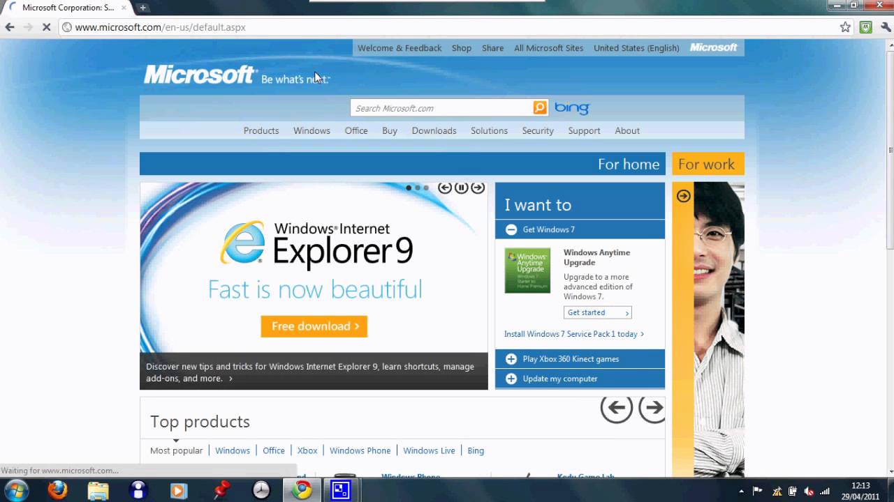
Task: Select the Microsoft Corporation browser tab
Action: click(x=68, y=8)
